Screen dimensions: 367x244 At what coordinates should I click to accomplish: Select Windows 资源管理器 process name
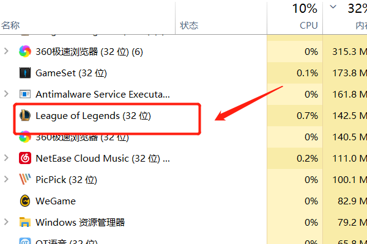80,222
